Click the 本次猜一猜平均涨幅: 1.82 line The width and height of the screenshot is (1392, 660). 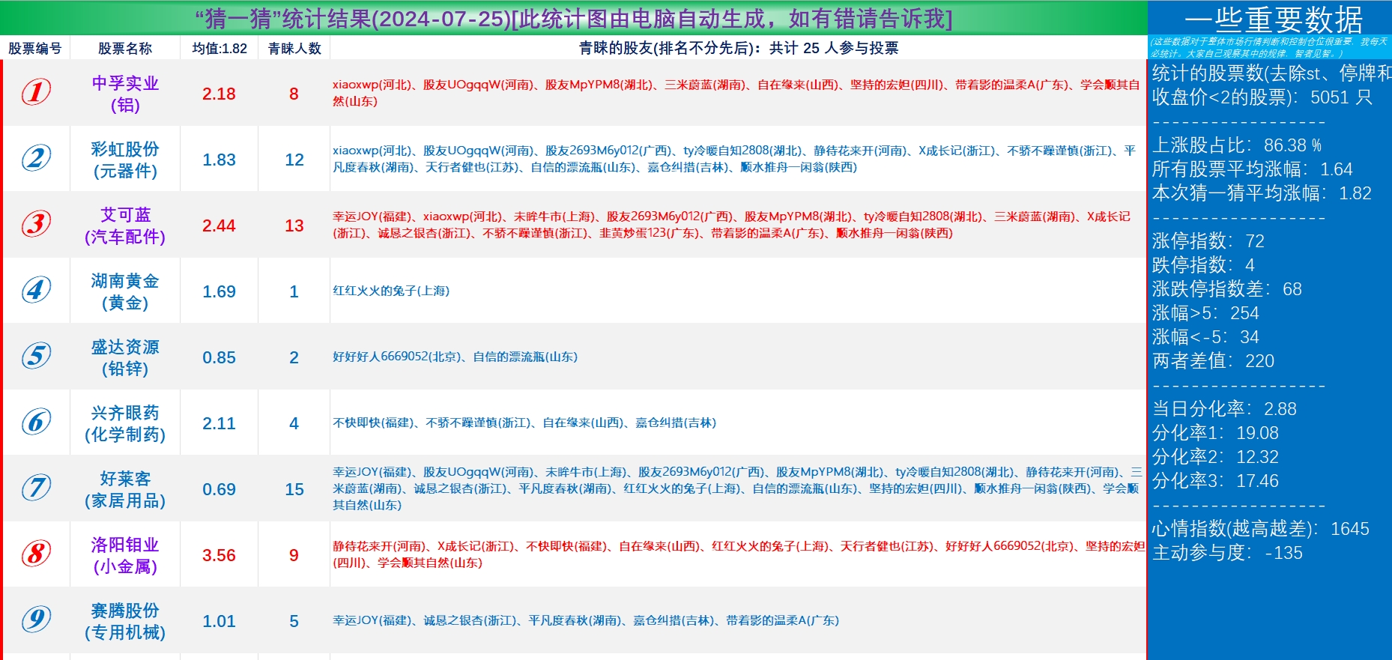pyautogui.click(x=1262, y=193)
